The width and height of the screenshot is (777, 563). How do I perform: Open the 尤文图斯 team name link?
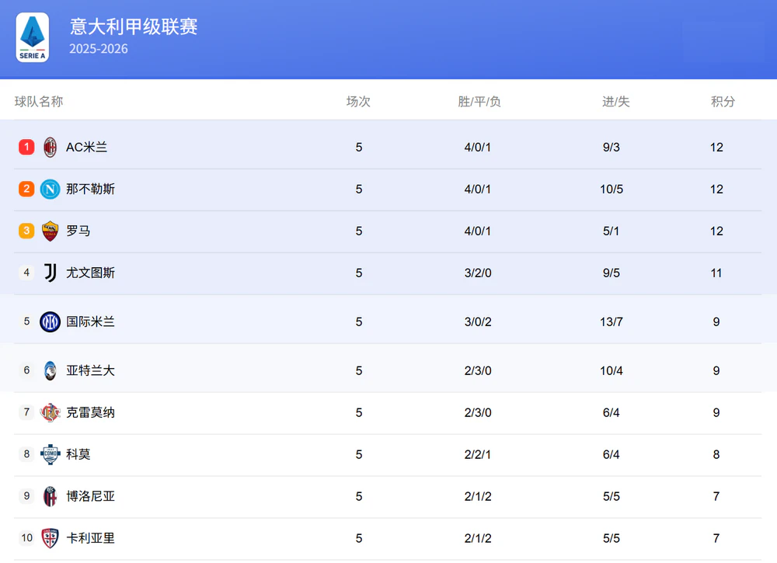click(x=90, y=273)
